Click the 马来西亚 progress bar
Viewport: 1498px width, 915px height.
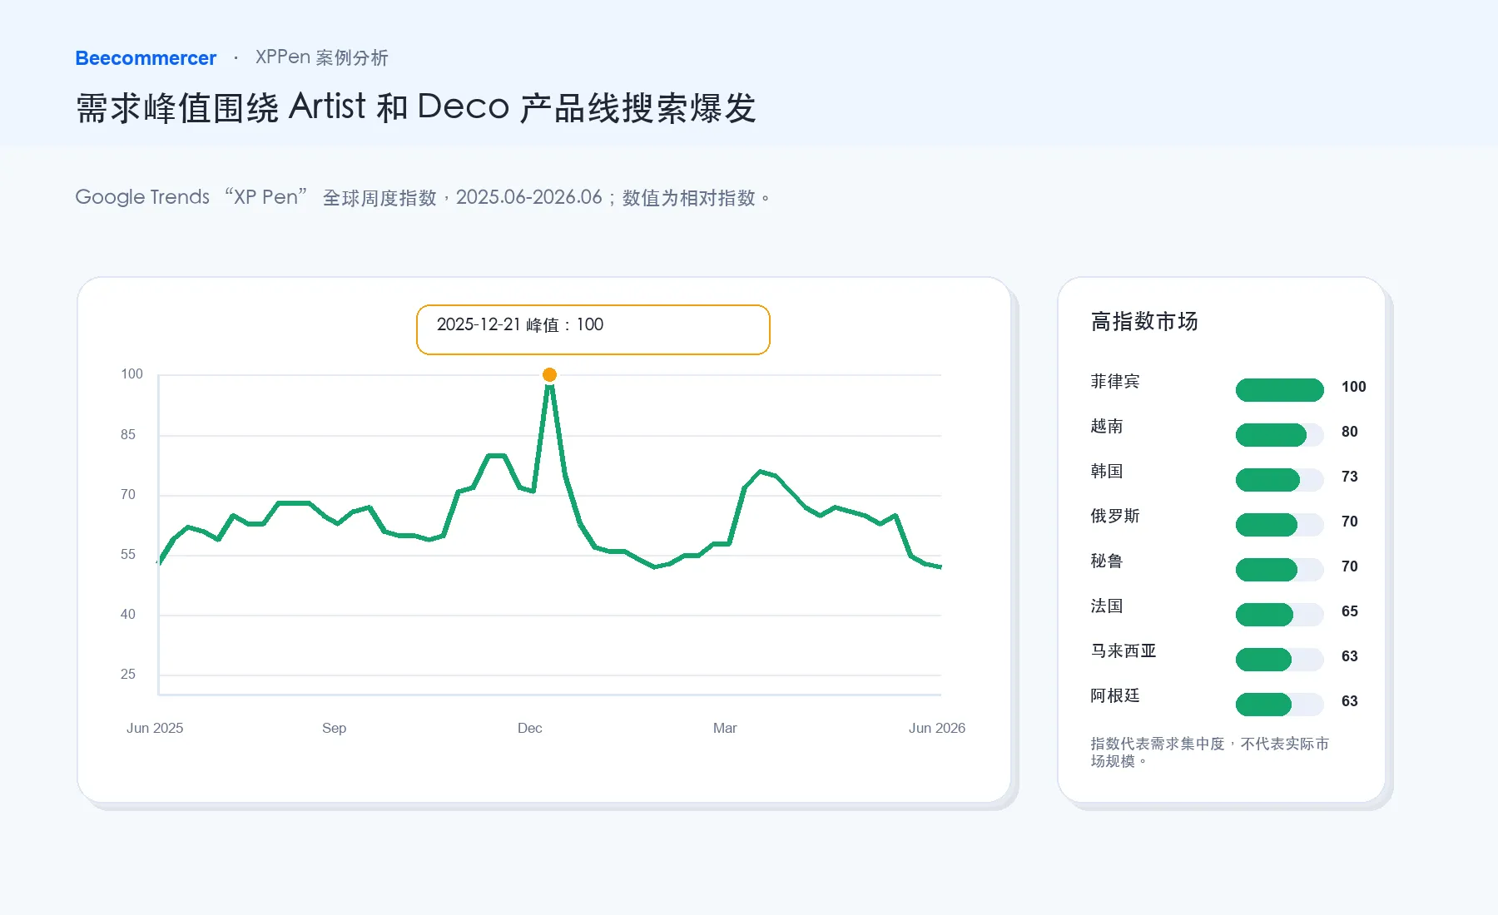(x=1280, y=660)
